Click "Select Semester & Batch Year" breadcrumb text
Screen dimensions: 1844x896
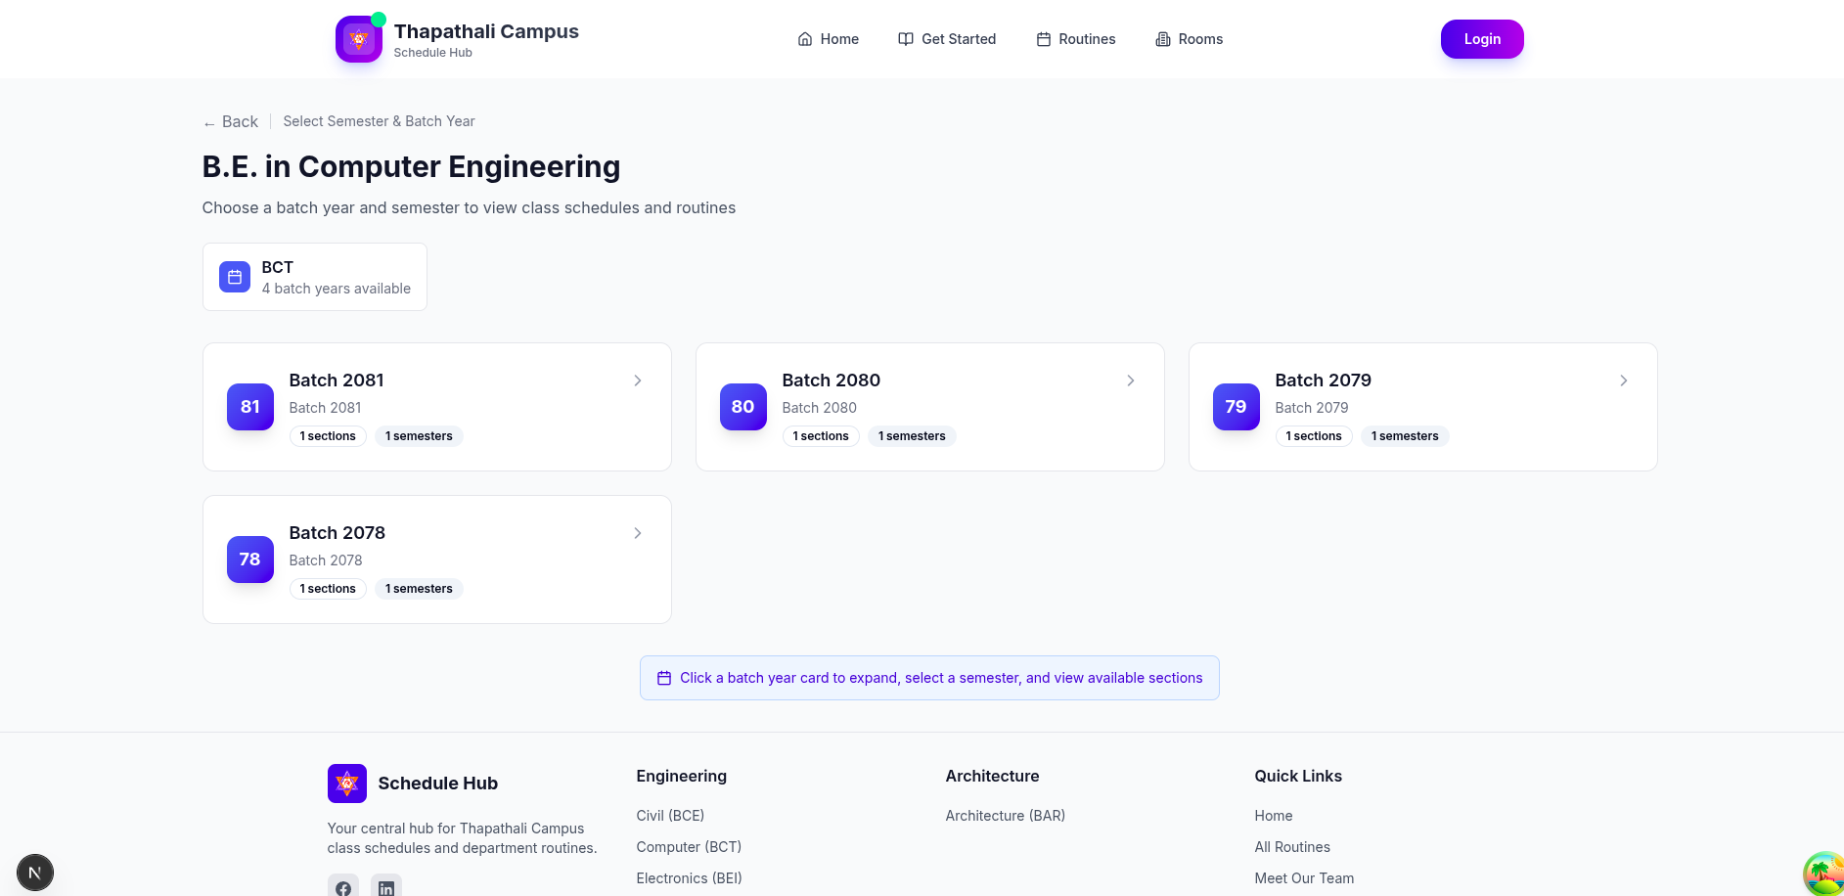click(x=380, y=121)
